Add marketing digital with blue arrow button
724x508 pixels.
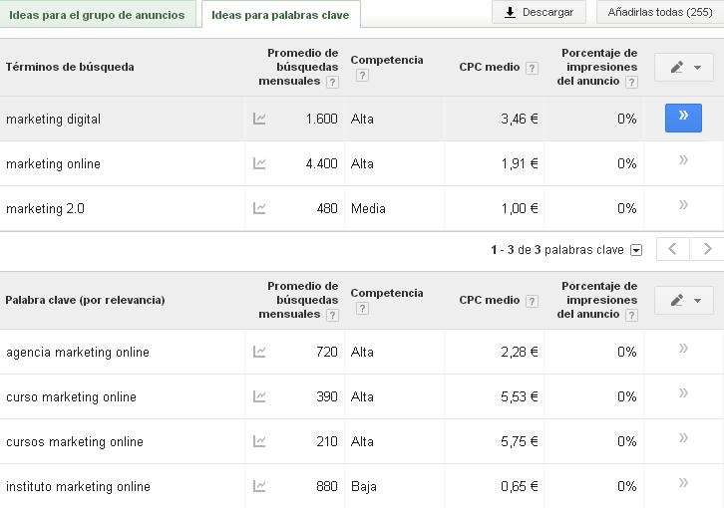(x=683, y=118)
